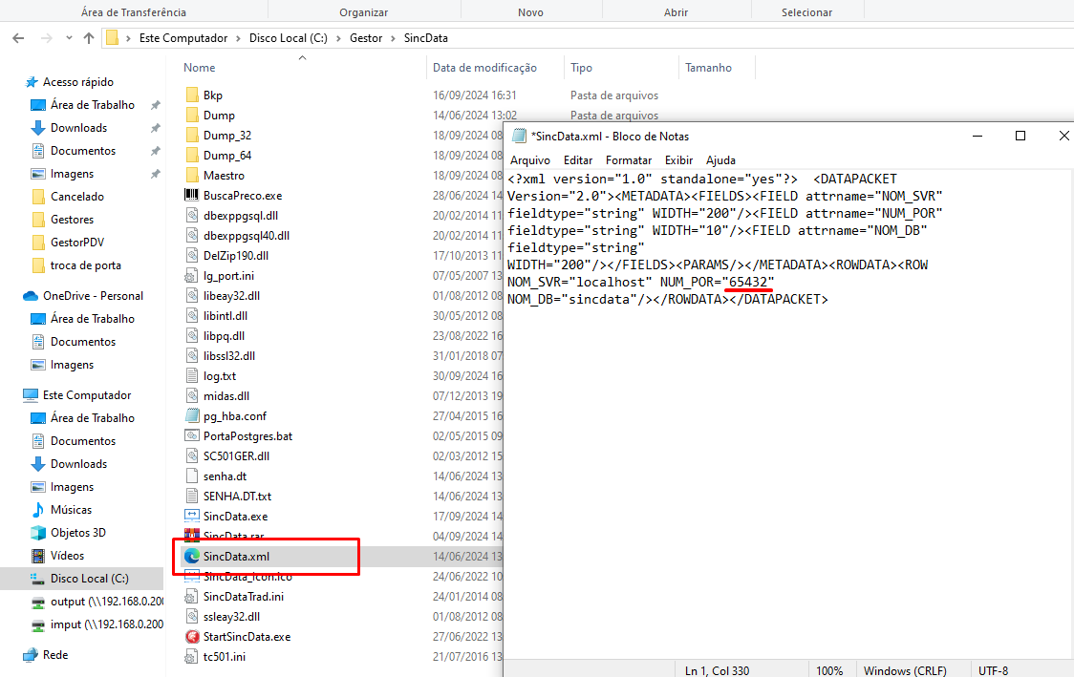1074x677 pixels.
Task: Click the Objetos 3D icon in sidebar
Action: click(38, 533)
